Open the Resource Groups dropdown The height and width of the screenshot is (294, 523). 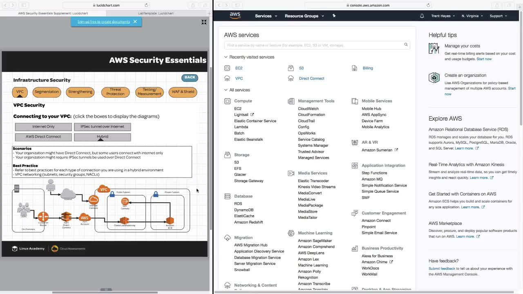[304, 16]
